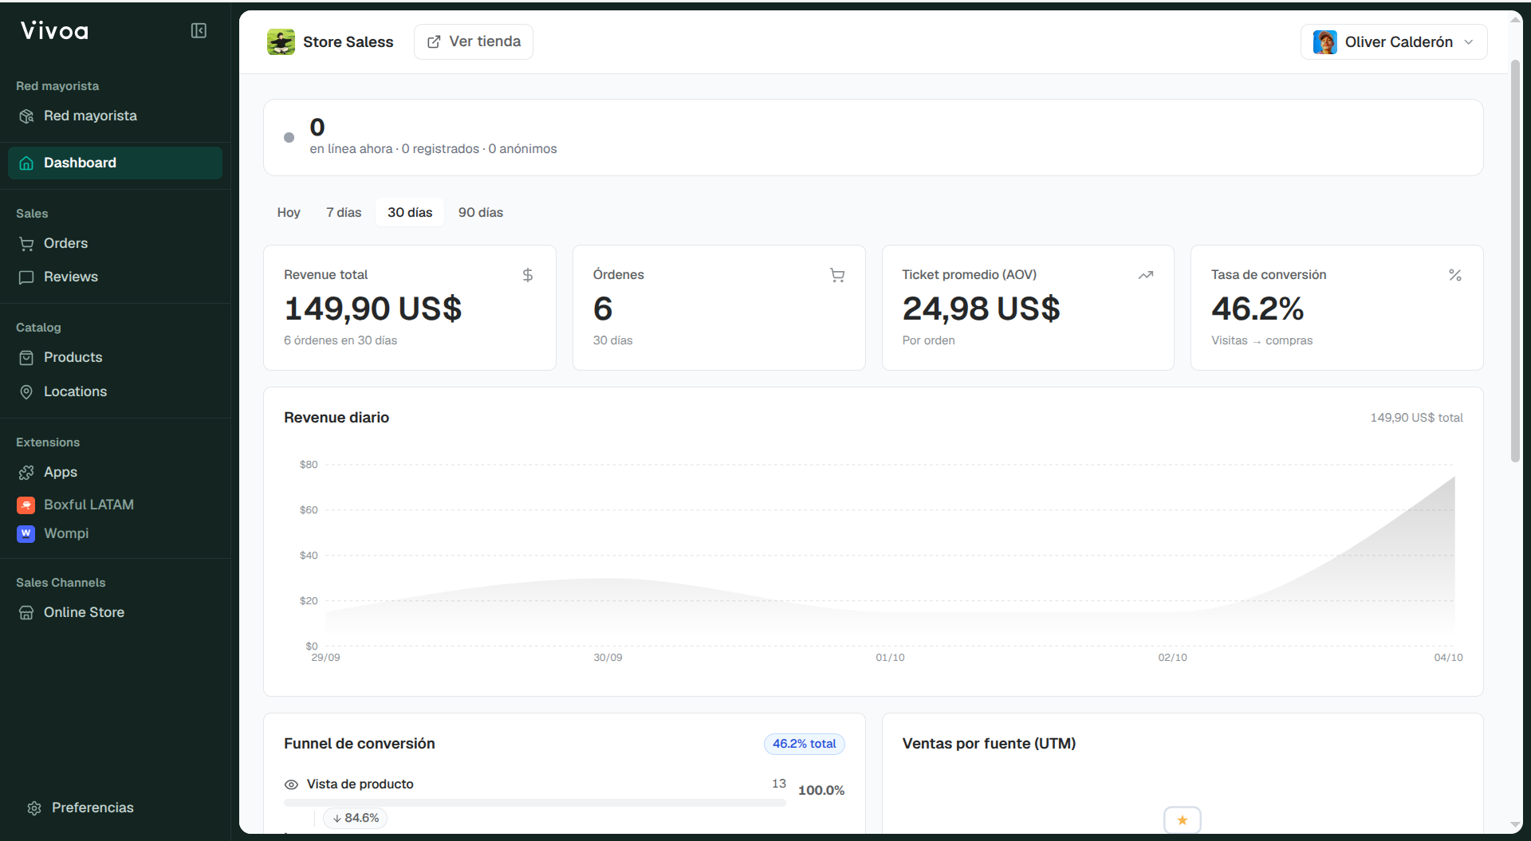The height and width of the screenshot is (841, 1531).
Task: Click the Ver tienda button
Action: click(x=474, y=41)
